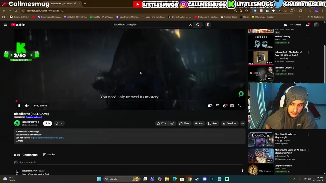Pause the video with the pause button
Image resolution: width=326 pixels, height=183 pixels.
pyautogui.click(x=19, y=106)
